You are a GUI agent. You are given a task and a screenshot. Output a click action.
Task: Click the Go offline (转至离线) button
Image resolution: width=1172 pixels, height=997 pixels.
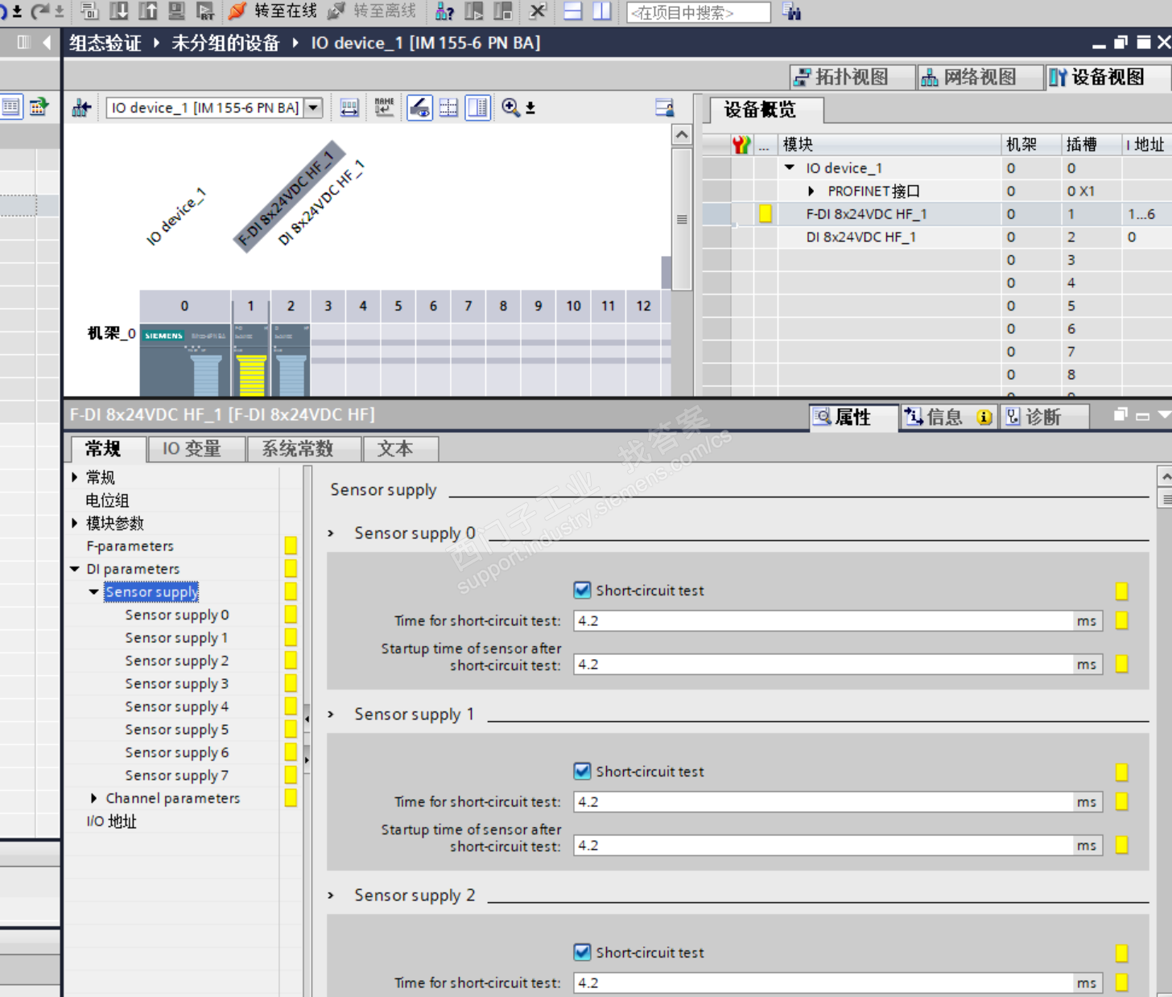(372, 10)
